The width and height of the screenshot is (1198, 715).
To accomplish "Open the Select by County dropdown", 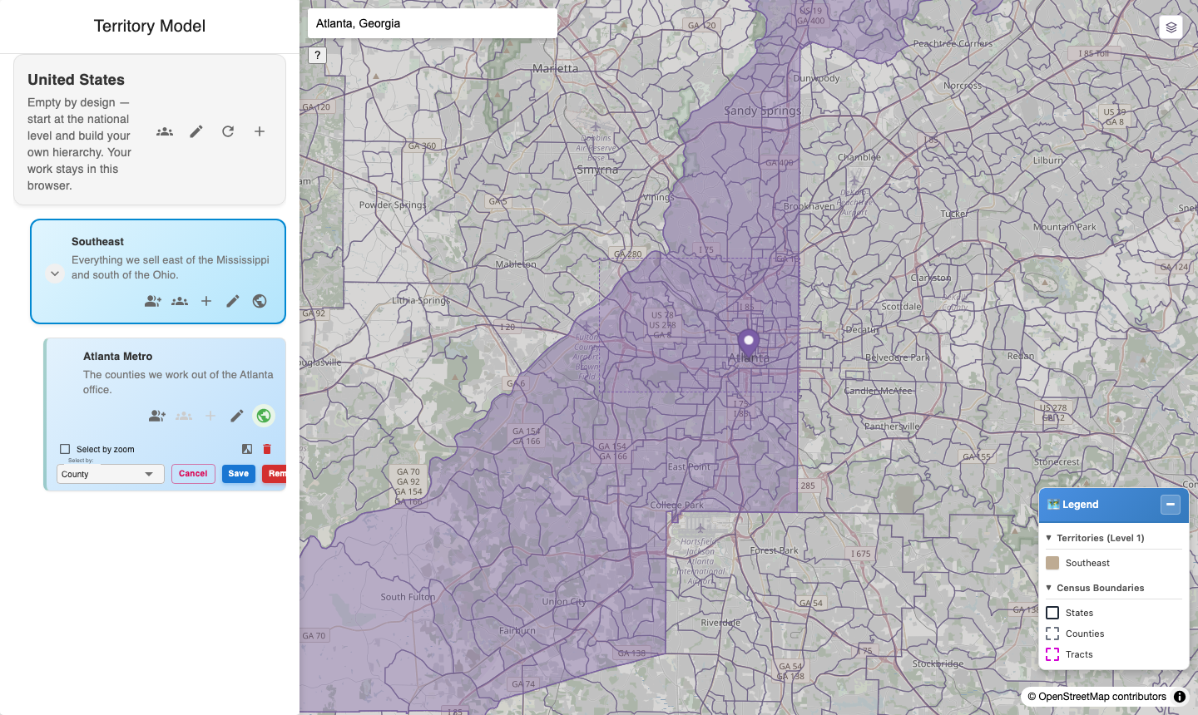I will click(x=111, y=474).
